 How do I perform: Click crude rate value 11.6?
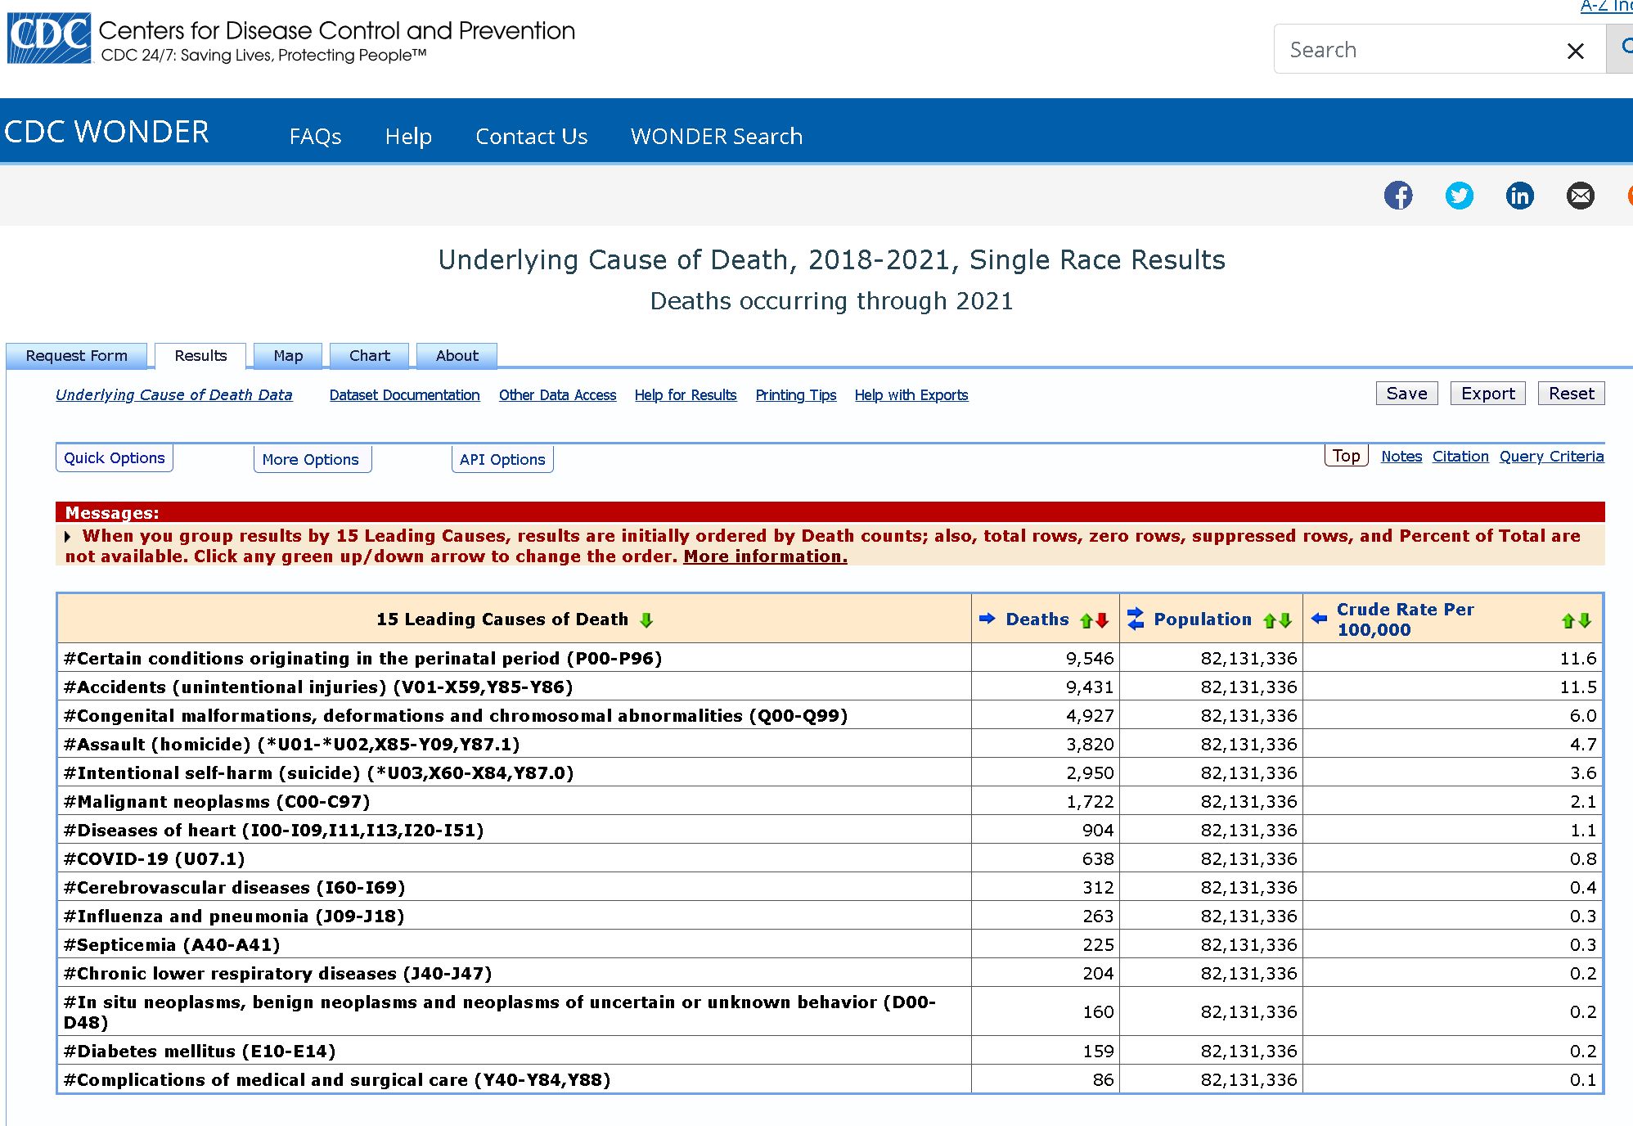[x=1578, y=659]
